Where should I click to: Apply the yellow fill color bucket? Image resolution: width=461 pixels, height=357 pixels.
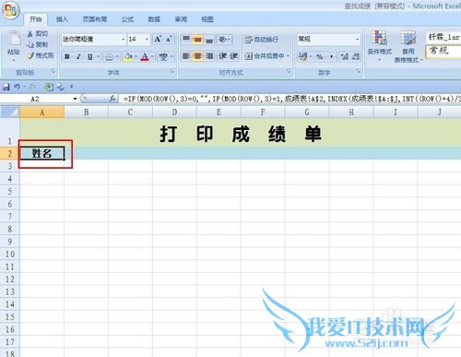click(128, 57)
